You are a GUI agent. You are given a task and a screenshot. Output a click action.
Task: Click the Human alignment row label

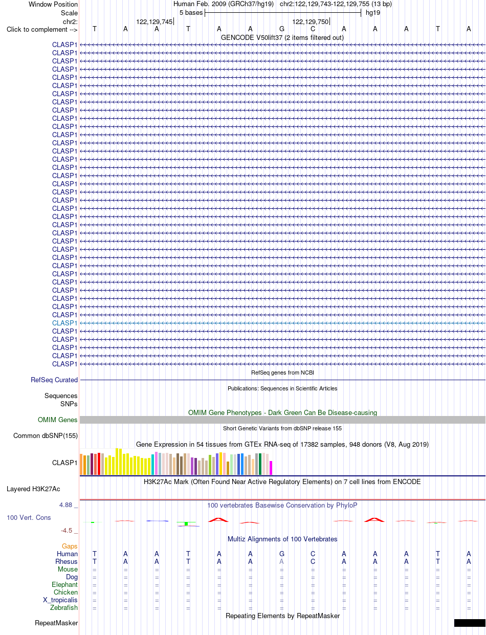coord(68,554)
